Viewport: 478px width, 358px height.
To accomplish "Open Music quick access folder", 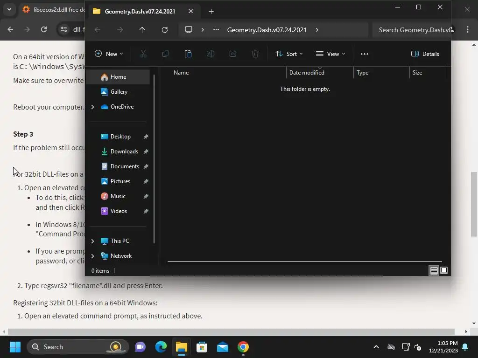I will (119, 196).
